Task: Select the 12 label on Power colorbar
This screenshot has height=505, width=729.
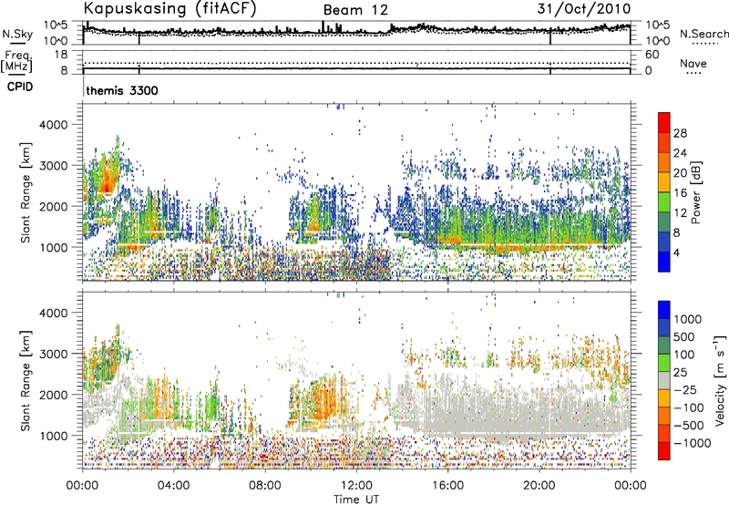Action: pyautogui.click(x=680, y=213)
